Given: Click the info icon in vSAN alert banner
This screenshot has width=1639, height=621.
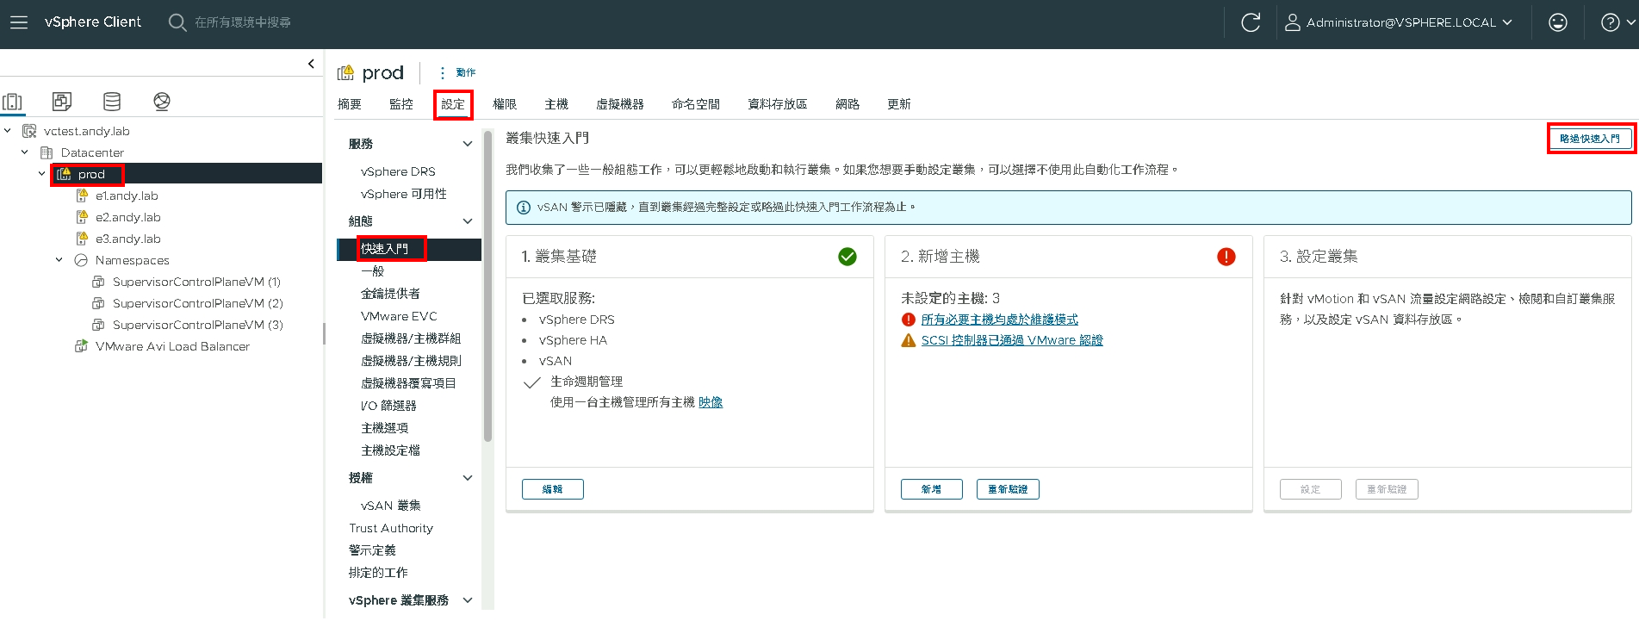Looking at the screenshot, I should pos(523,208).
